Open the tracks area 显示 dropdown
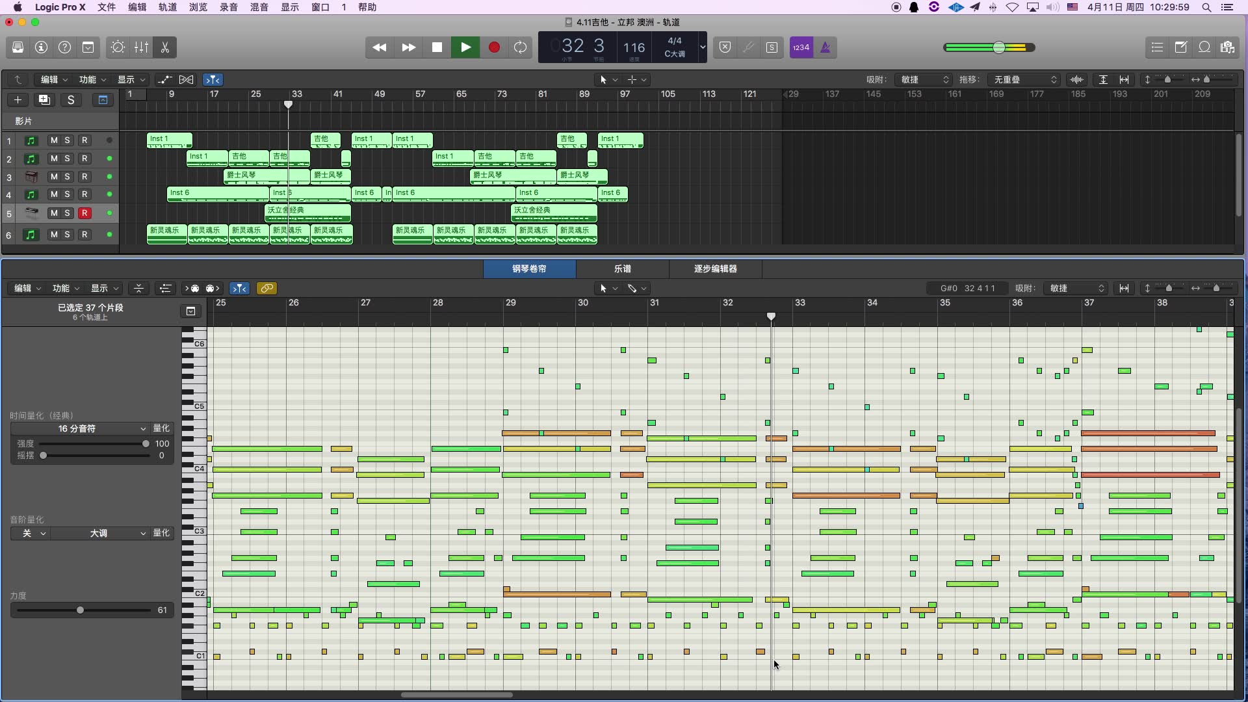1248x702 pixels. 130,79
